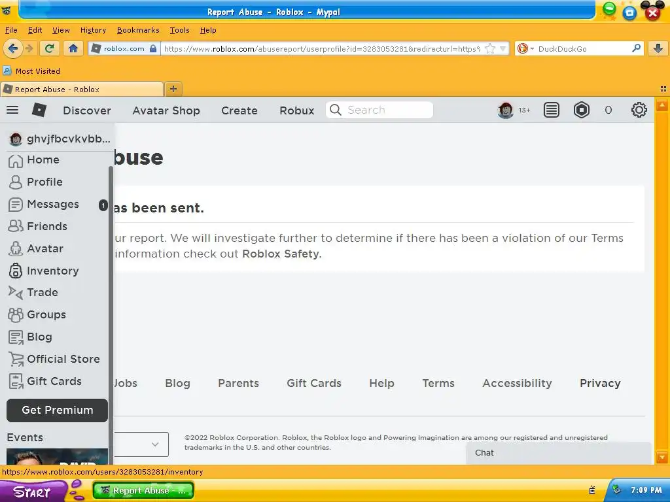Click the avatar headshot in the navbar
This screenshot has width=670, height=502.
tap(506, 110)
